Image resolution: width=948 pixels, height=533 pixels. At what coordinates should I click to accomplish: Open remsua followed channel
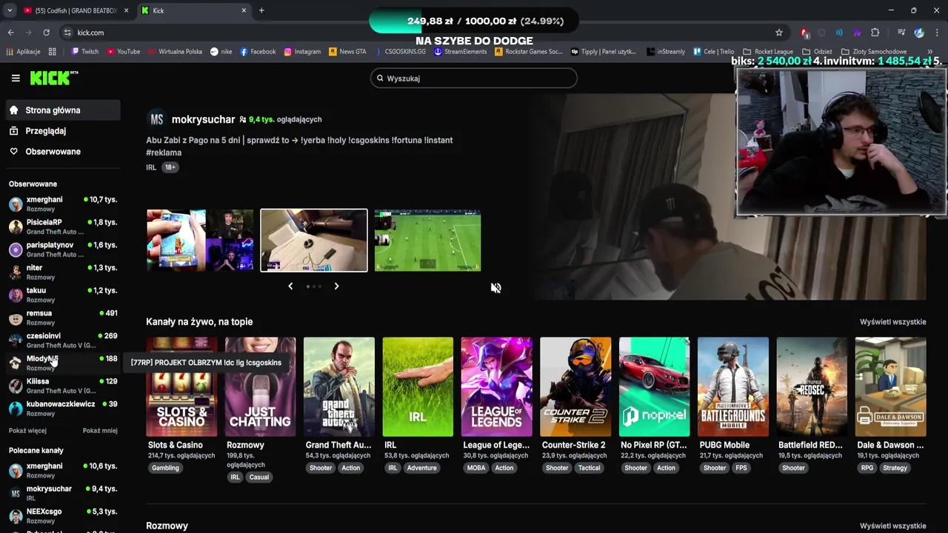click(x=63, y=318)
